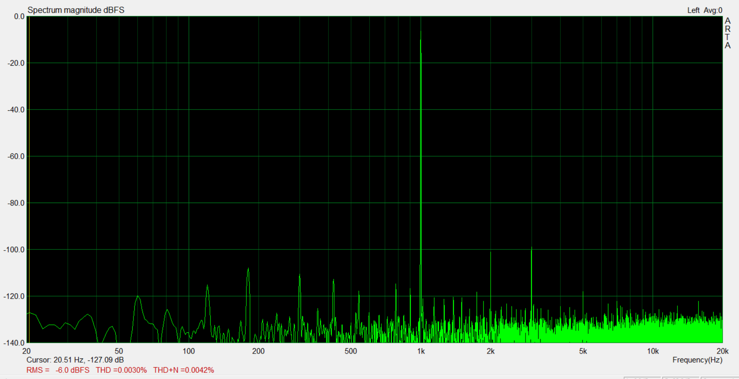Place cursor on the 2 kHz harmonic peak
This screenshot has width=739, height=379.
[491, 253]
